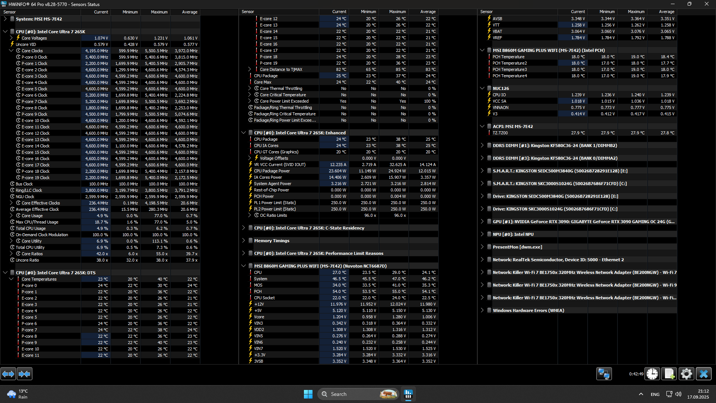Click the Average column header in the middle panel

428,12
